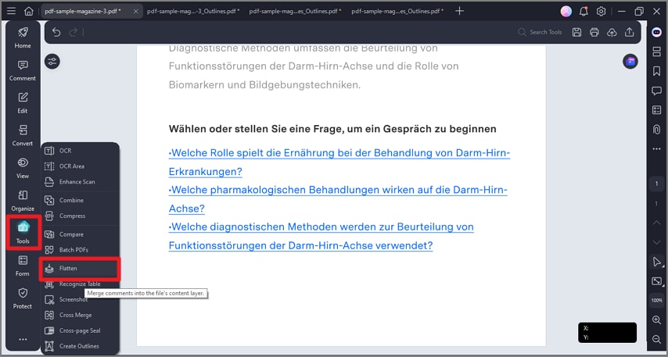Open the Tools sidebar entry
Image resolution: width=668 pixels, height=357 pixels.
23,233
